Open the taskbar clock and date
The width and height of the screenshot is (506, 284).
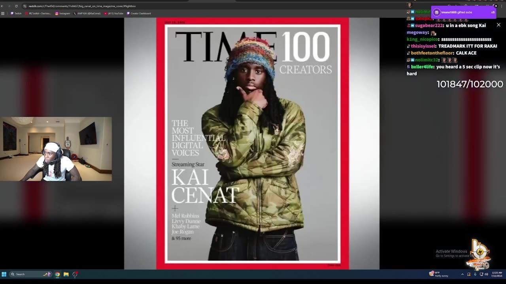[497, 274]
